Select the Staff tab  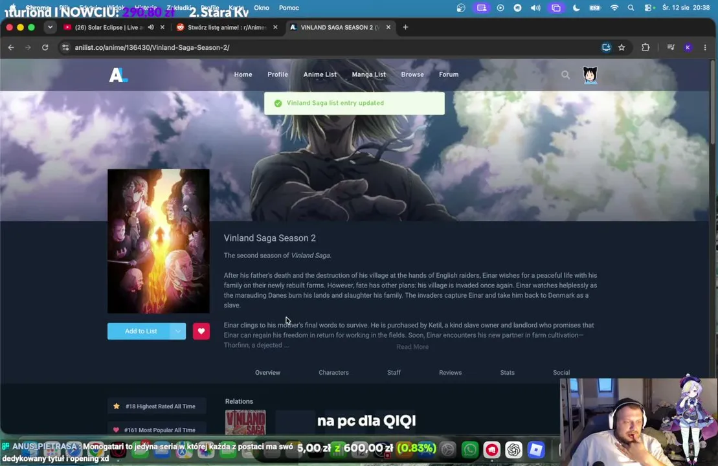394,372
